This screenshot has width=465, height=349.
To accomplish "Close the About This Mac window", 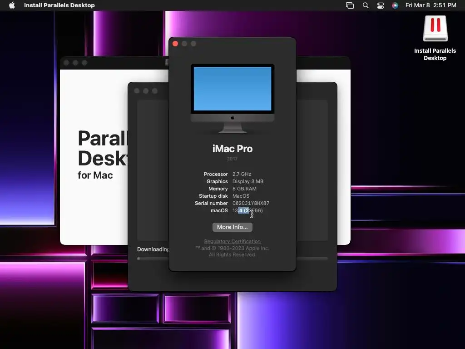I will 175,44.
